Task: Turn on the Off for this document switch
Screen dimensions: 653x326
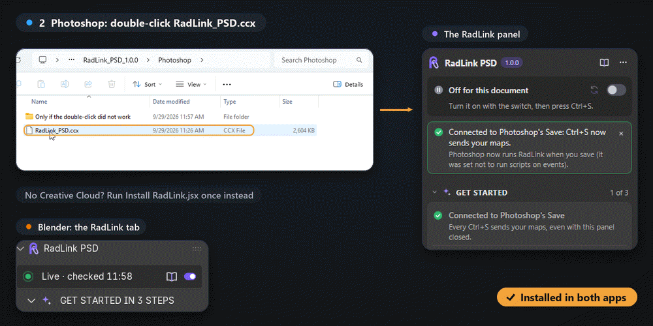Action: (x=616, y=90)
